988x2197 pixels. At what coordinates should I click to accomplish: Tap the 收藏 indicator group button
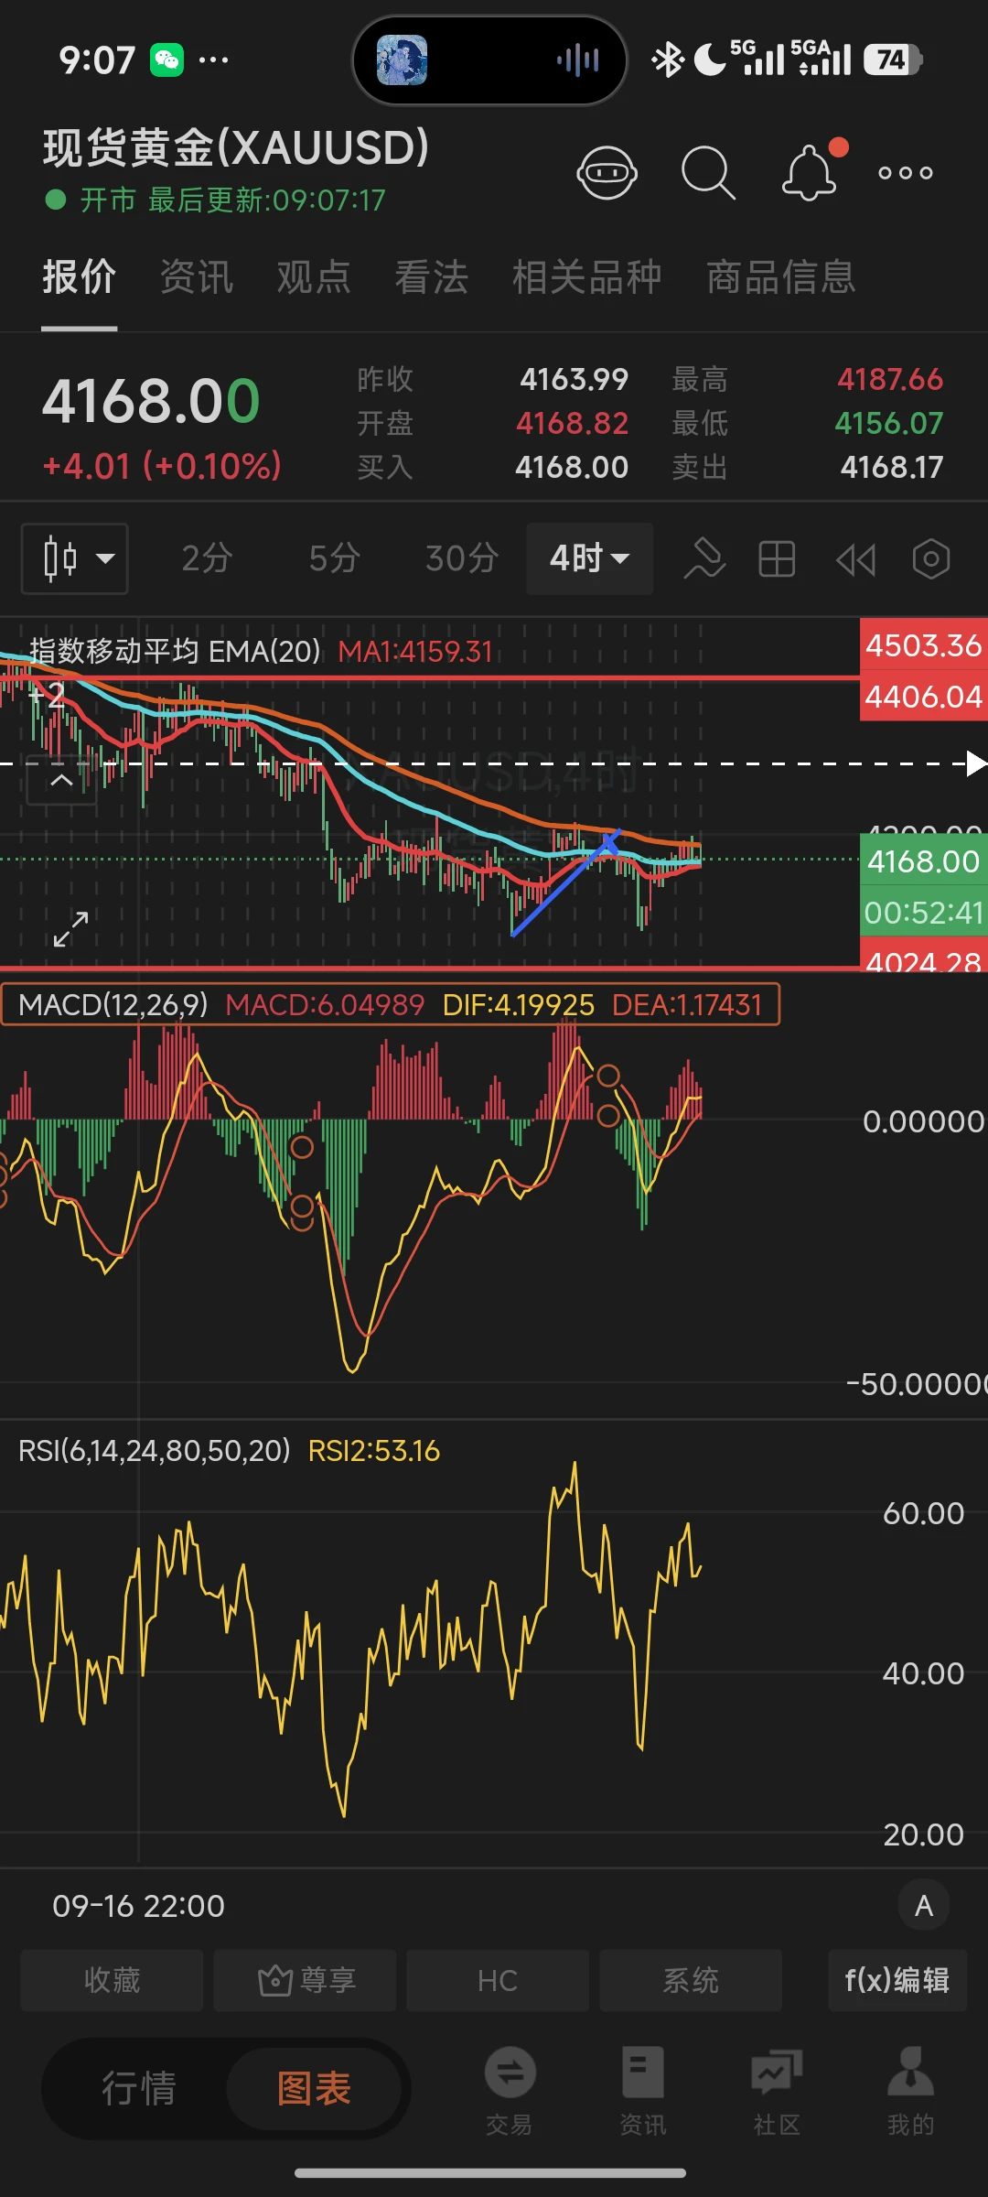coord(112,1980)
